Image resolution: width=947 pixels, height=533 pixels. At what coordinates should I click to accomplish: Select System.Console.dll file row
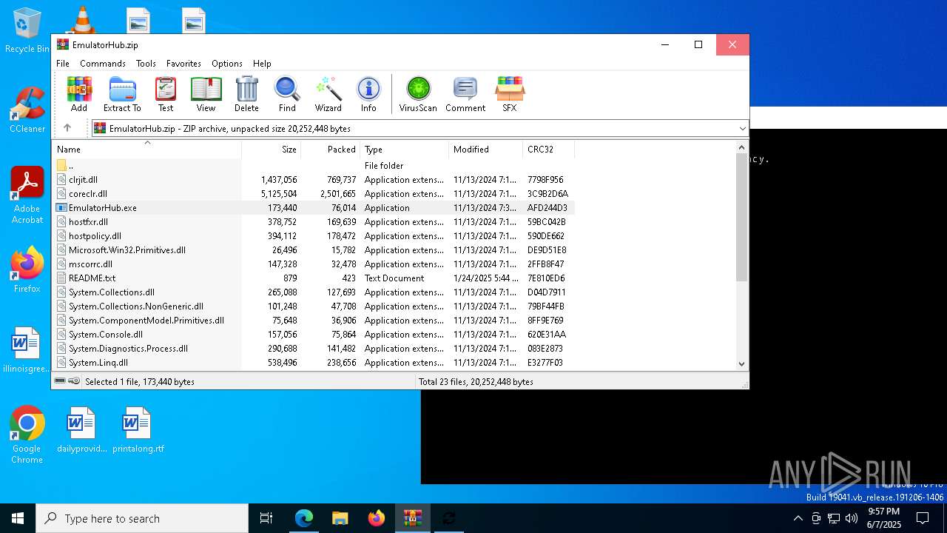[x=314, y=335]
